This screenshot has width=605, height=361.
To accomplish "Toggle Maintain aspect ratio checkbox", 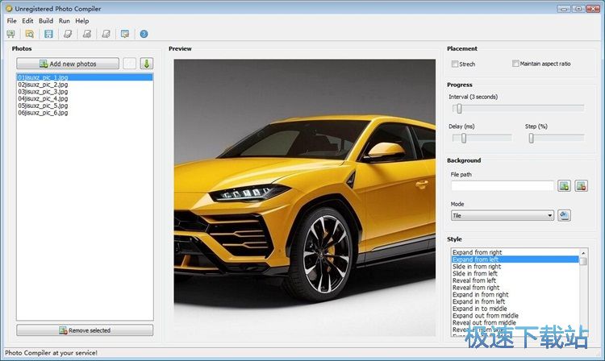I will (x=515, y=64).
